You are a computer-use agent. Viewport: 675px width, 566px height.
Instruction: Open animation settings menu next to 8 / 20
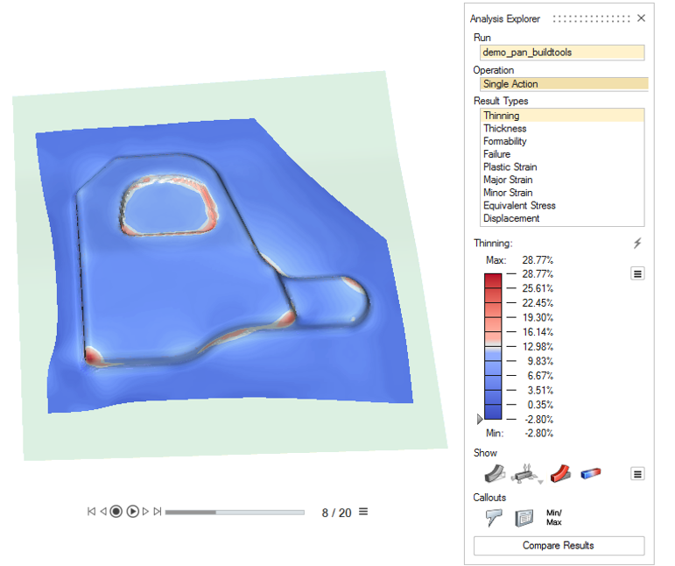point(363,512)
